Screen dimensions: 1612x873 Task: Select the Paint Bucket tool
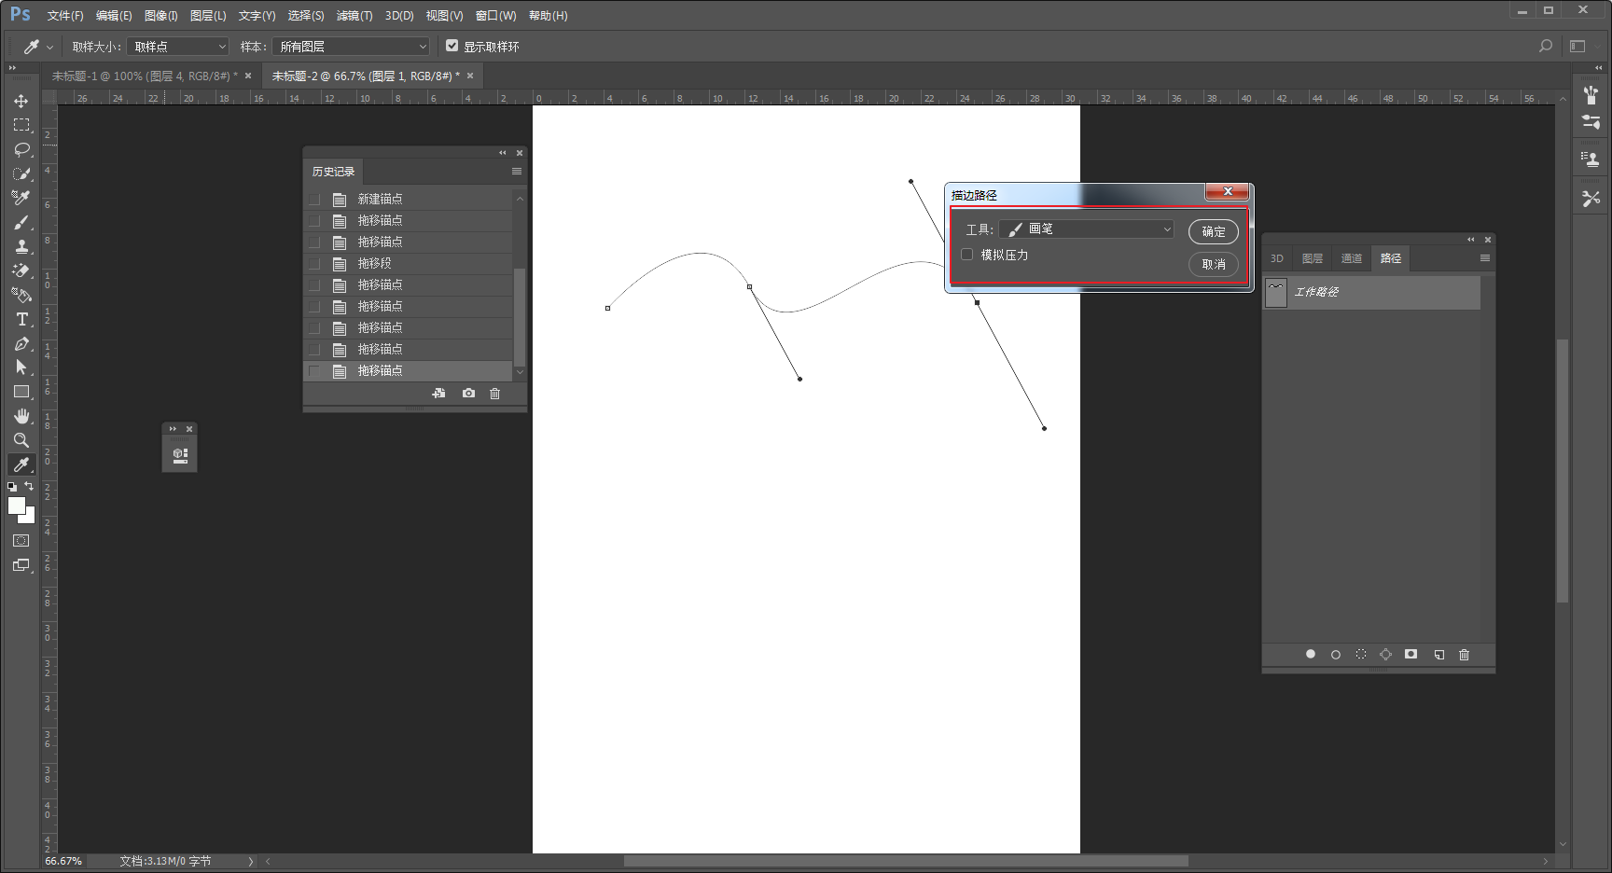click(x=21, y=295)
